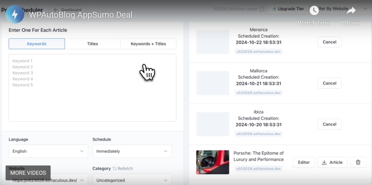Click the Ibiza placeholder thumbnail
The width and height of the screenshot is (372, 185).
pyautogui.click(x=213, y=124)
